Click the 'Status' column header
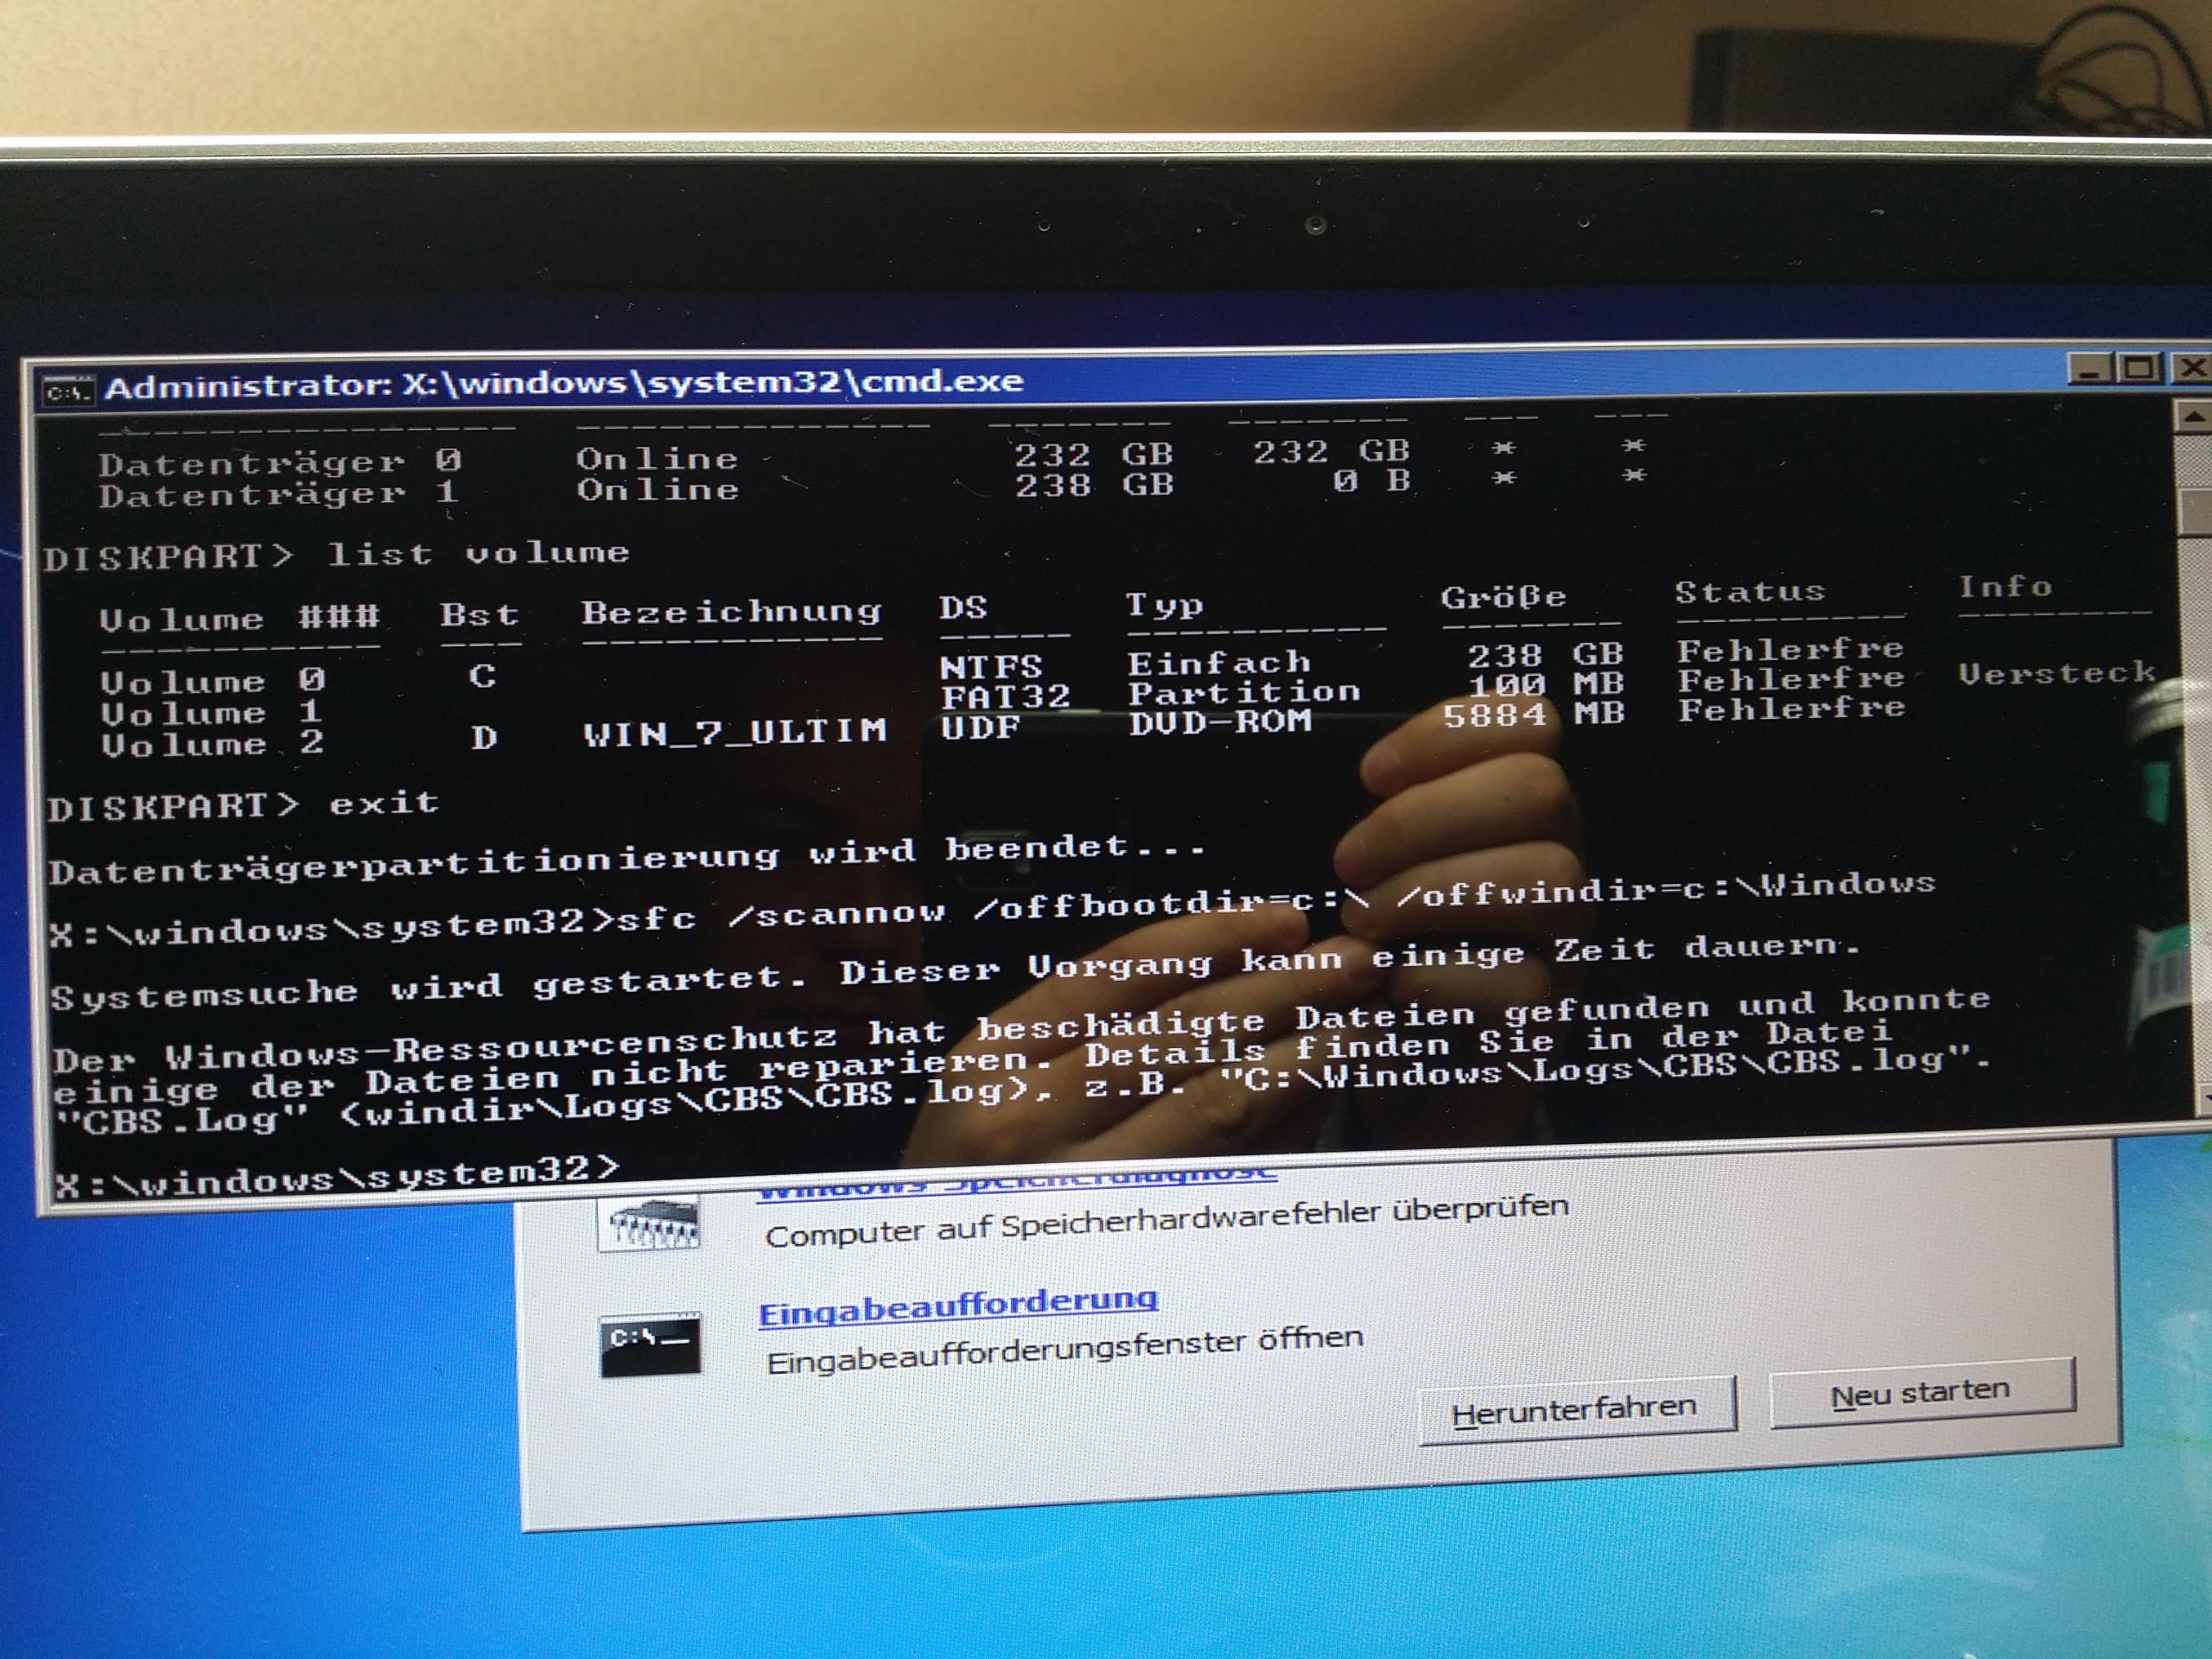Screen dimensions: 2212x1659 [x=1750, y=591]
